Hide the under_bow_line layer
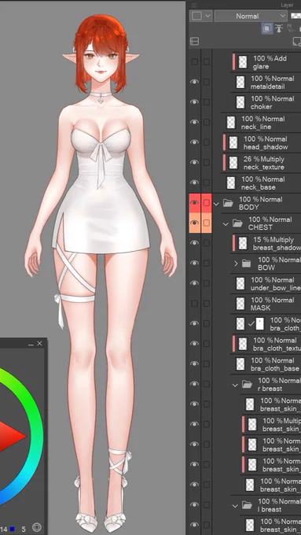The width and height of the screenshot is (301, 535). [x=194, y=283]
